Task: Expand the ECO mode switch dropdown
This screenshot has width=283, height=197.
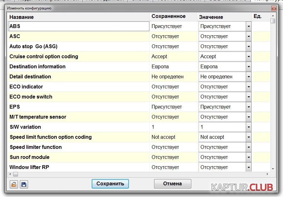Action: [249, 97]
